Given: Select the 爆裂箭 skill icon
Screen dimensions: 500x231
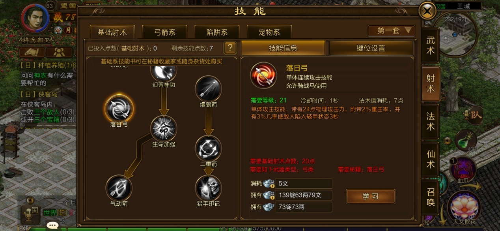Looking at the screenshot, I should point(208,88).
